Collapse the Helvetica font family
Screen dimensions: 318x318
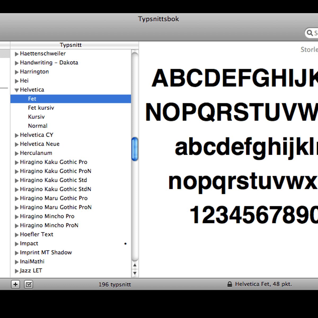[x=17, y=90]
